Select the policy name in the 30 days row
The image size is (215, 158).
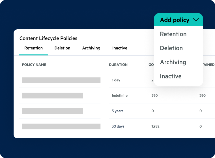pos(61,126)
